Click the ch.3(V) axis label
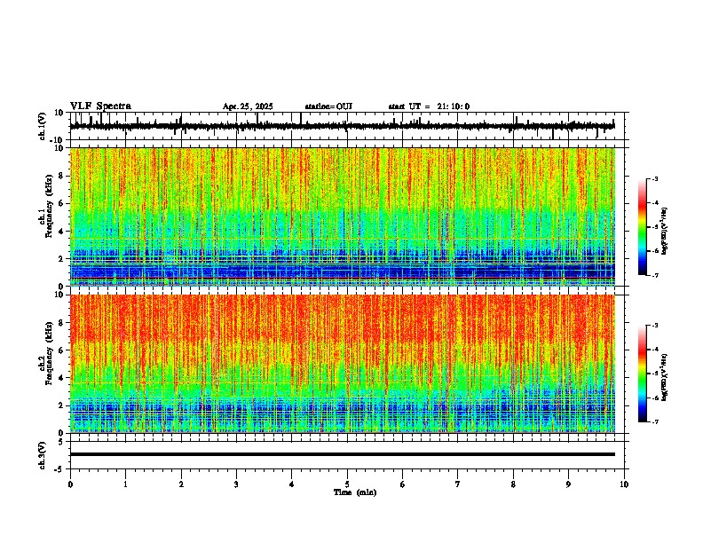Viewport: 703px width, 543px height. click(43, 456)
